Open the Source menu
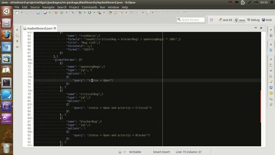 click(x=35, y=7)
